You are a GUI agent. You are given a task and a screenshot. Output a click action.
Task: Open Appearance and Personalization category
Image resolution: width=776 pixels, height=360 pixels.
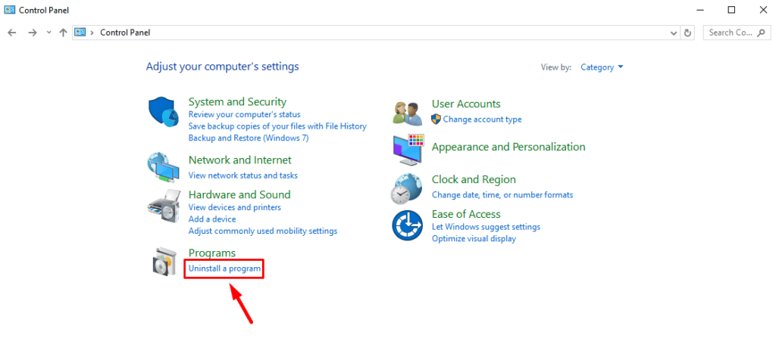(x=508, y=147)
